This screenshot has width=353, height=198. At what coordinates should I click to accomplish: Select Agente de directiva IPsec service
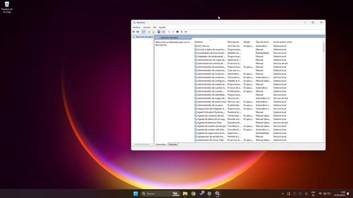coord(210,123)
